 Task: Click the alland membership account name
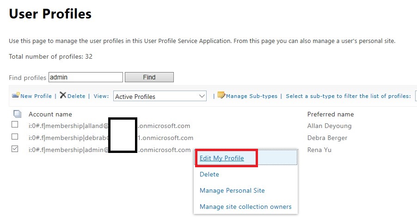pos(109,126)
